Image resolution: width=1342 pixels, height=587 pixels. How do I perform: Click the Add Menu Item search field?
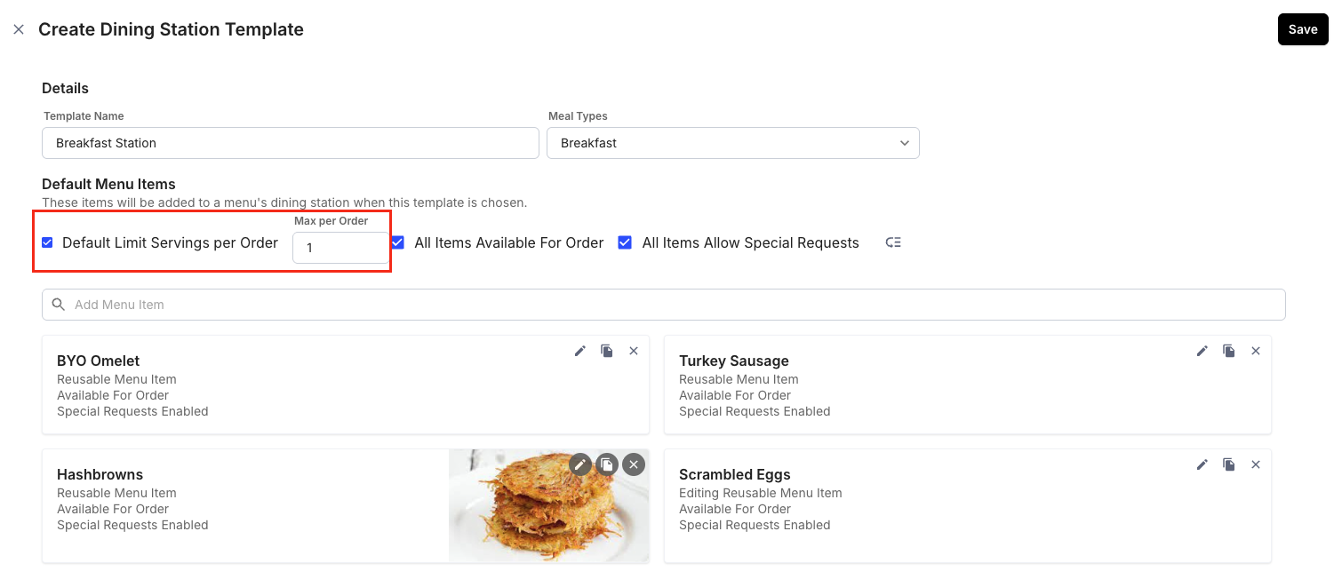664,305
